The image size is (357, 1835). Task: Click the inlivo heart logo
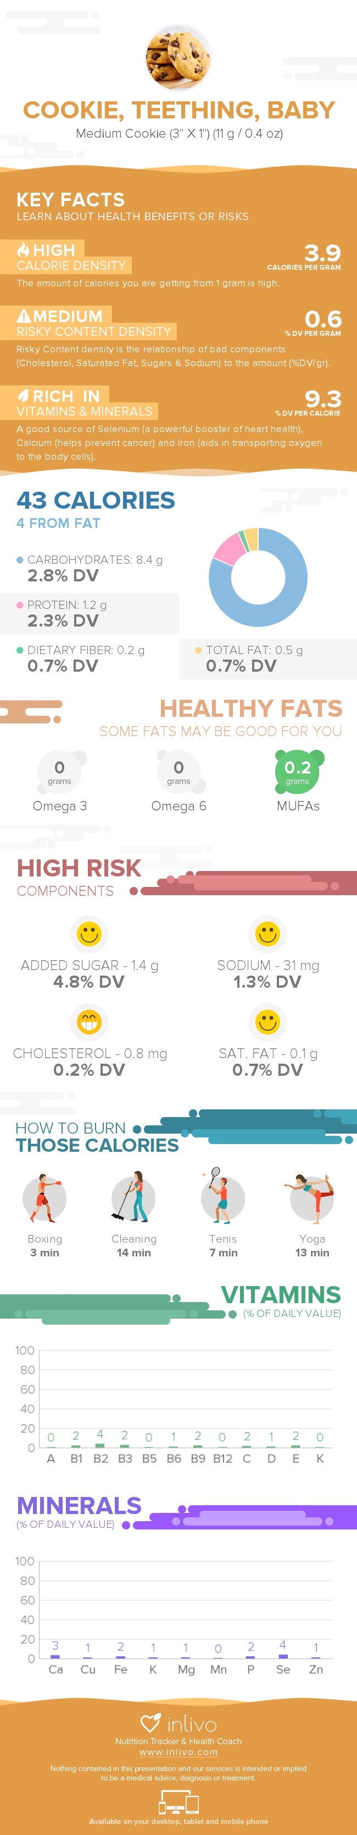click(150, 1723)
